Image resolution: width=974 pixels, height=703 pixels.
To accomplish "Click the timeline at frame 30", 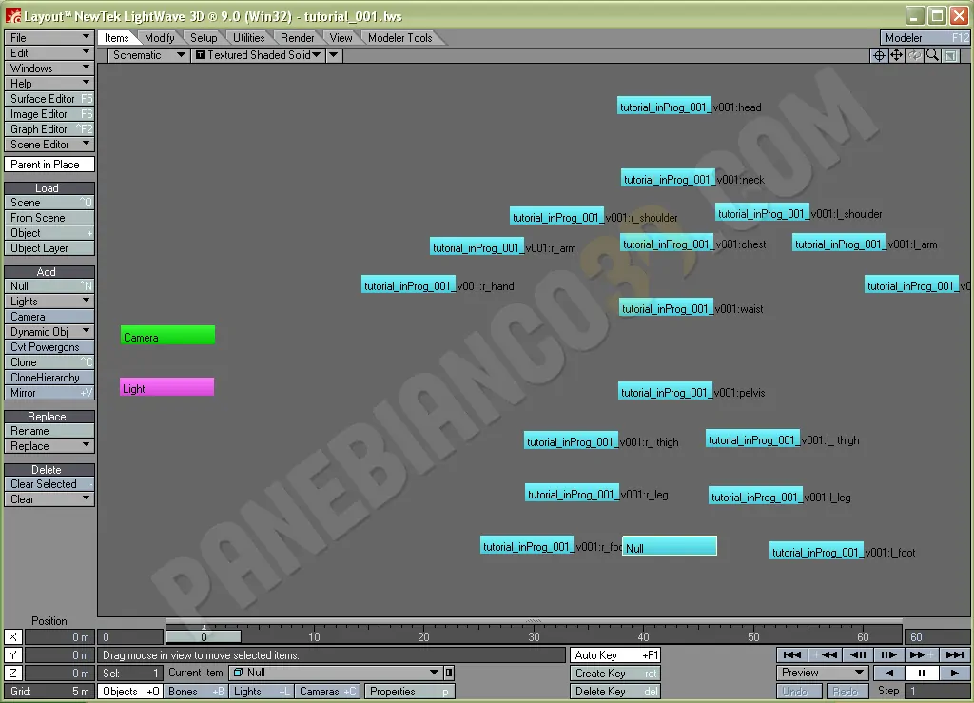I will coord(534,636).
